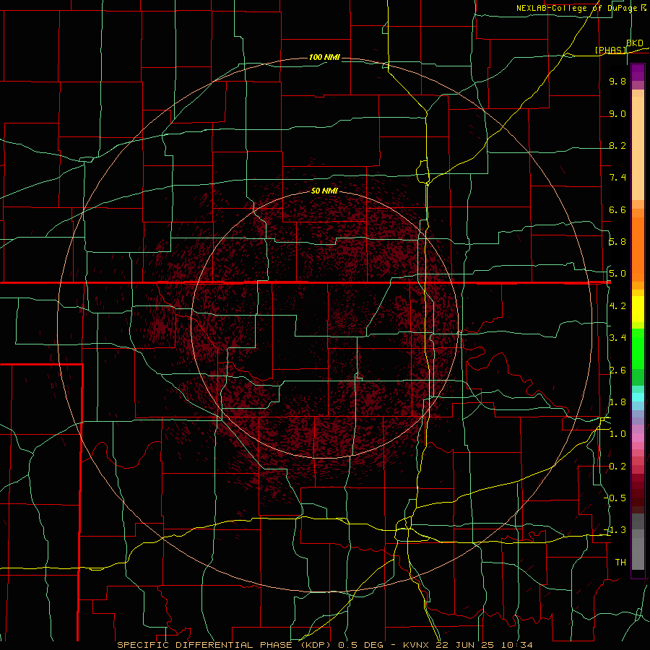Screen dimensions: 650x650
Task: Click the 1.0 value on the scale
Action: (617, 434)
